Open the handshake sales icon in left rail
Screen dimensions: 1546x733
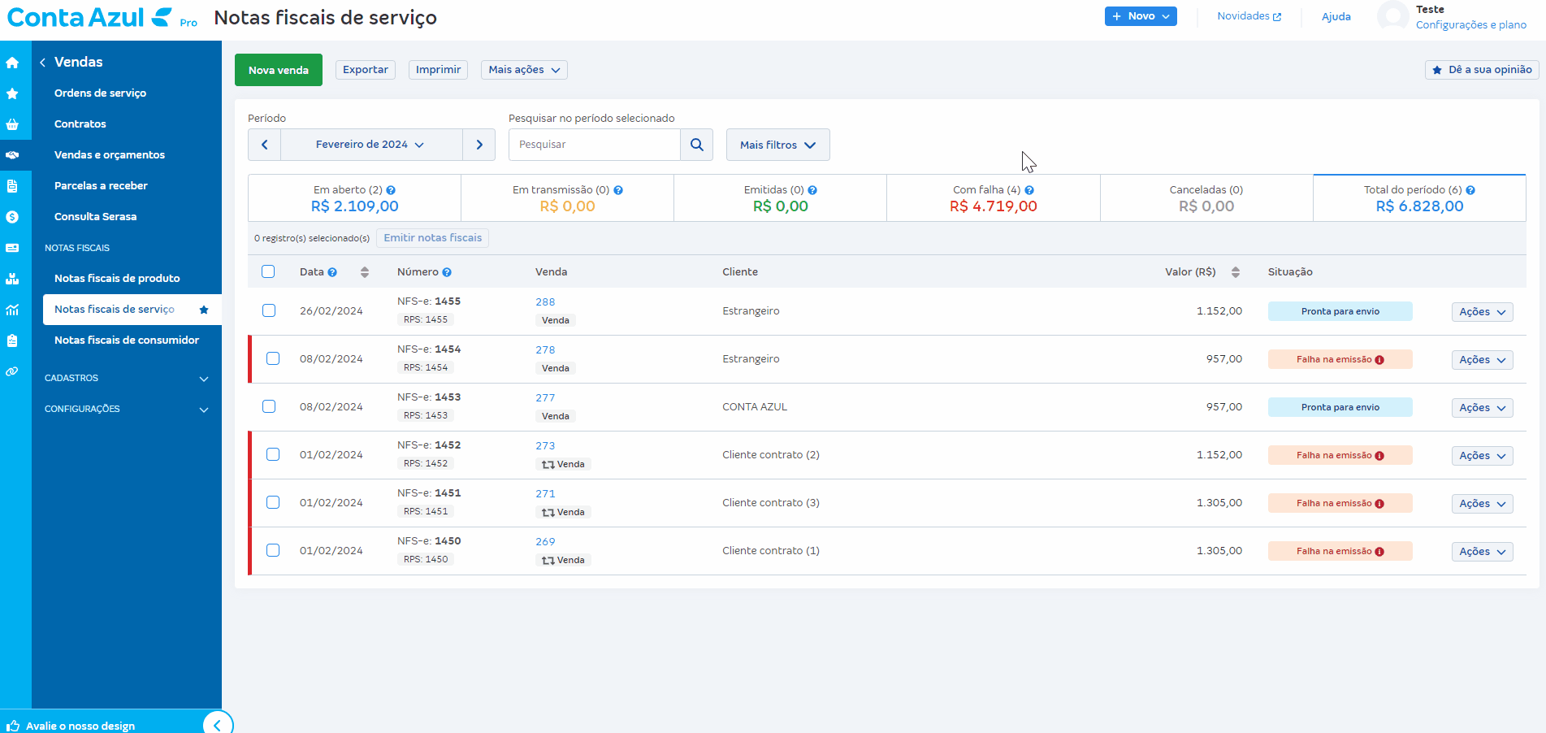[x=12, y=155]
